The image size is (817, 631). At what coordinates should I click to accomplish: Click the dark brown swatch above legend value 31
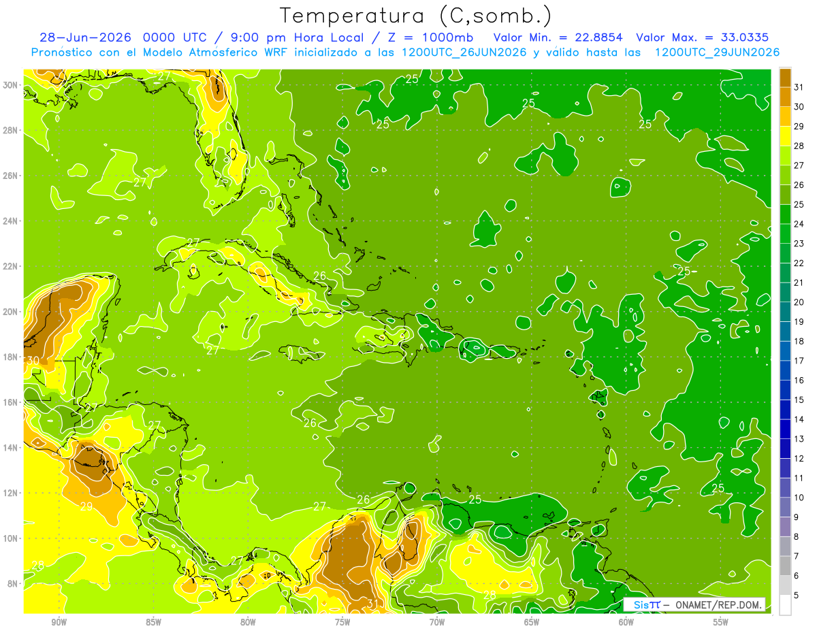[785, 78]
